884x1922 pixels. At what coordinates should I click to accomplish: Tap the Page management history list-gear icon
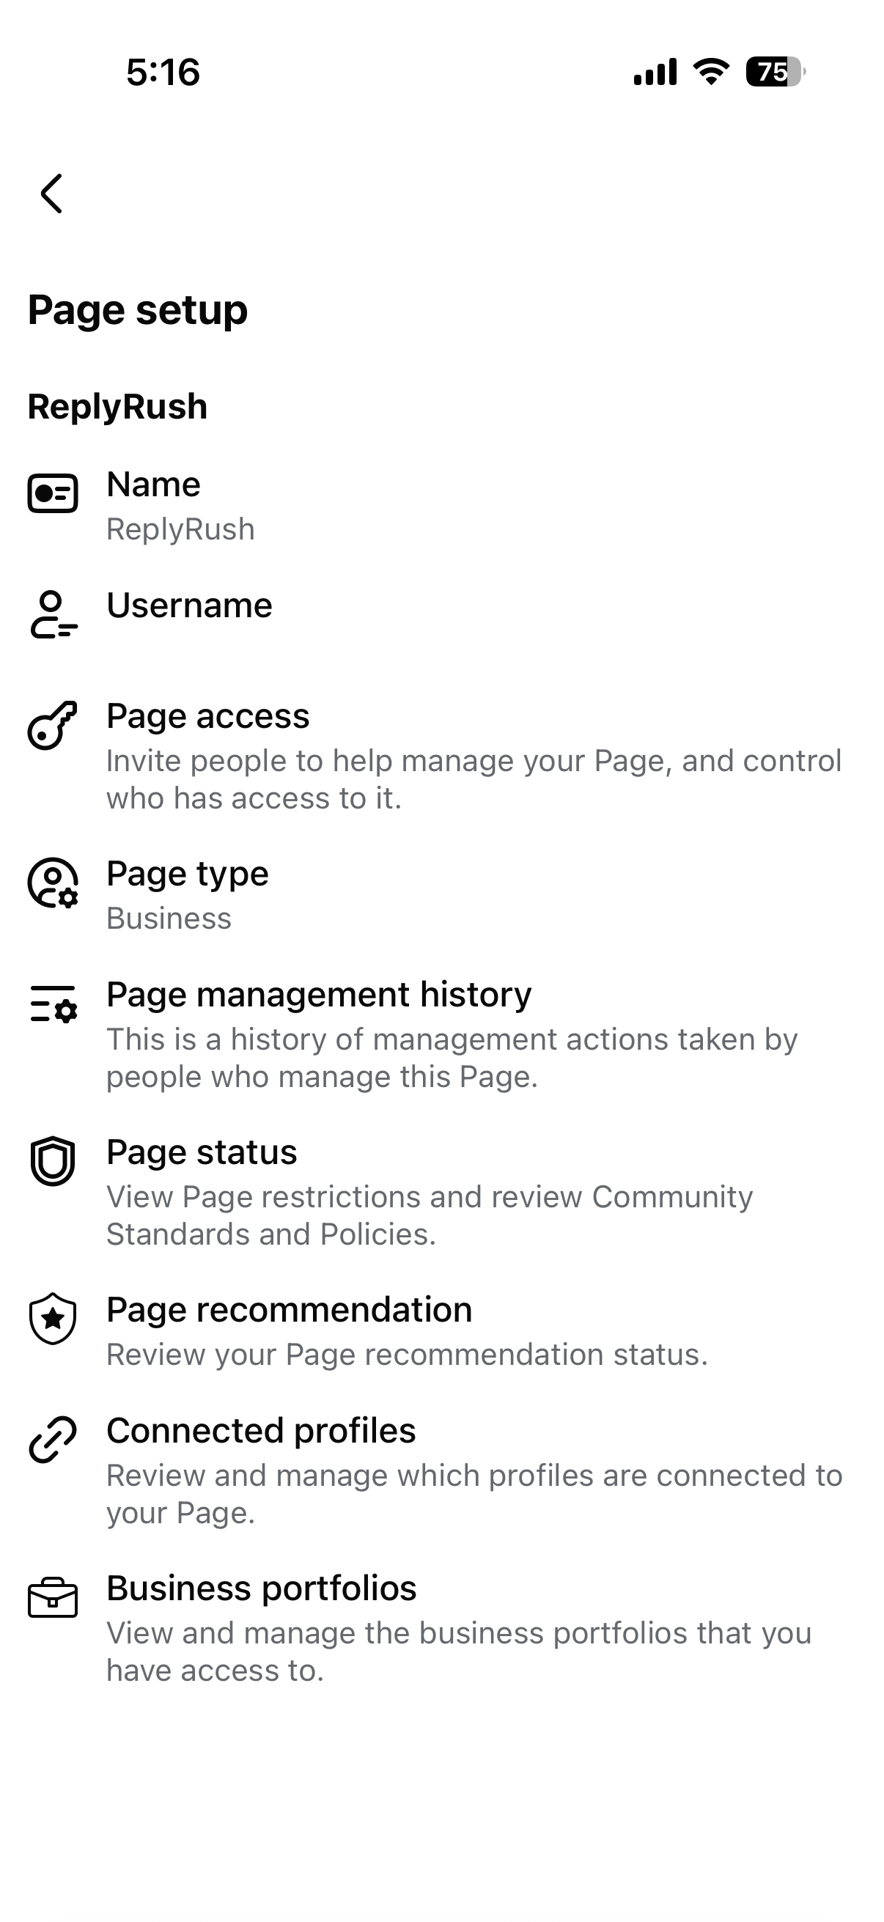click(x=52, y=1004)
